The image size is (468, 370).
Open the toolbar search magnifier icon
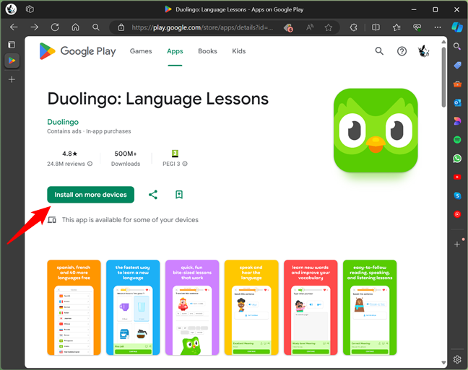[96, 27]
